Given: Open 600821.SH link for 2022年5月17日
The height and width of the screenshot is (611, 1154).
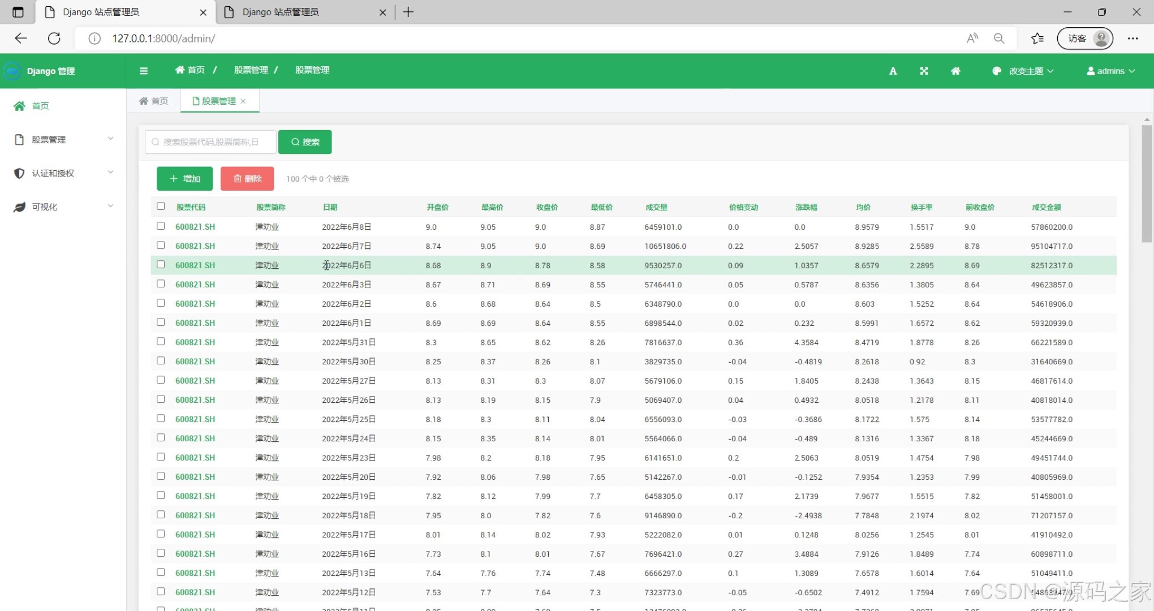Looking at the screenshot, I should click(195, 535).
